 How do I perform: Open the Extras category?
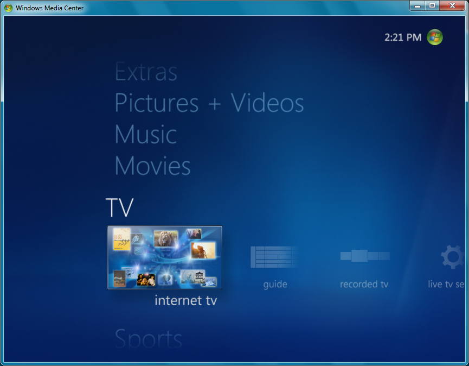tap(146, 72)
